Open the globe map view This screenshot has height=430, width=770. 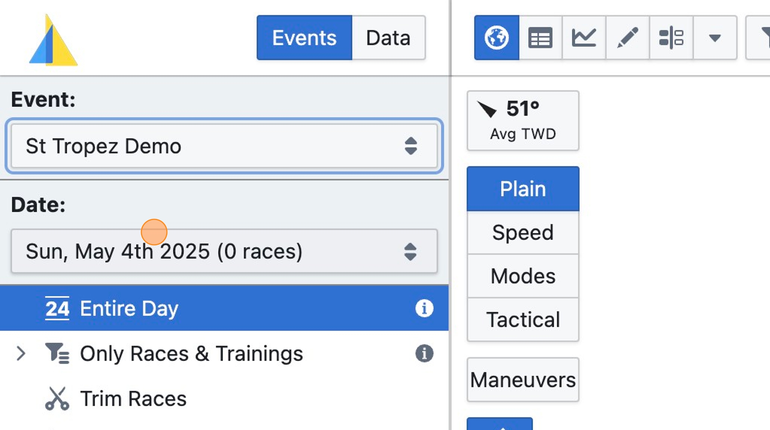coord(497,38)
